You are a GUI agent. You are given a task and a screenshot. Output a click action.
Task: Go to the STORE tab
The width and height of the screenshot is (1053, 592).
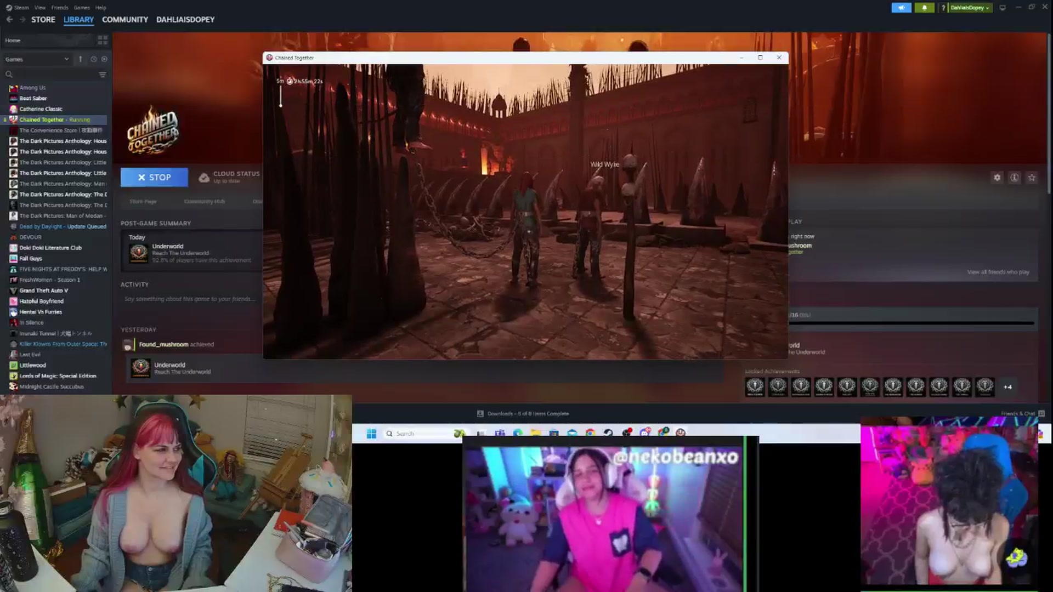(x=43, y=19)
